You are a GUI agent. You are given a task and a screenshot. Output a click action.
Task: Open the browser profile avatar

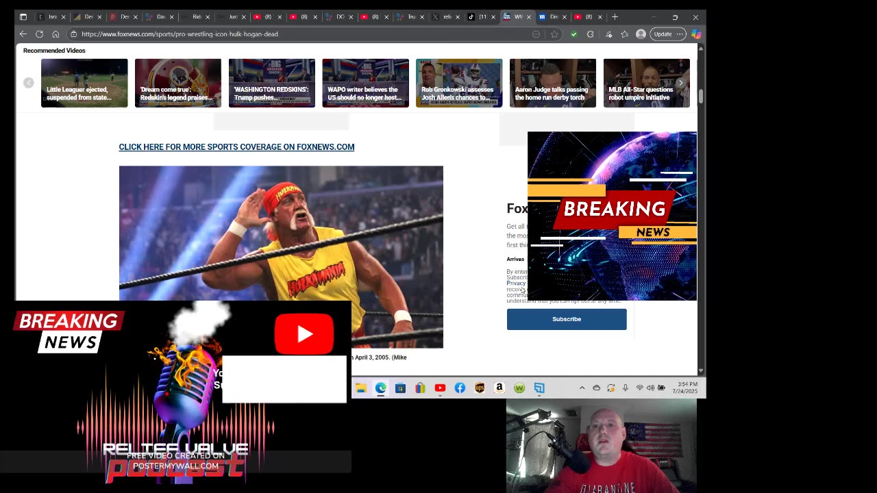(x=641, y=34)
